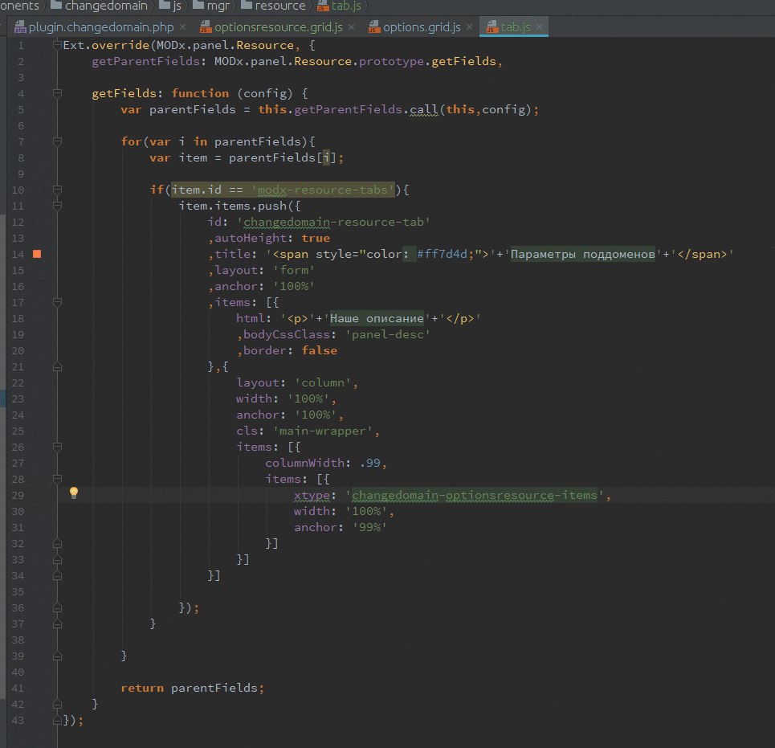Viewport: 775px width, 748px height.
Task: Click the JS file icon on options.grid.js tab
Action: tap(374, 27)
